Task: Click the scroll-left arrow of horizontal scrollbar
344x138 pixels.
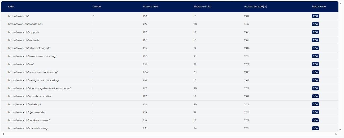Action: 3,134
